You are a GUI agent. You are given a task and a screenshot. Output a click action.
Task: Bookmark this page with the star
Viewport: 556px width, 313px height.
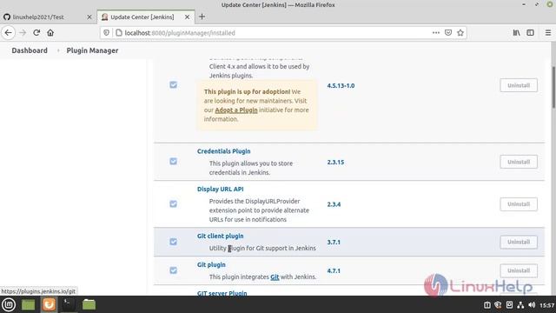point(460,33)
